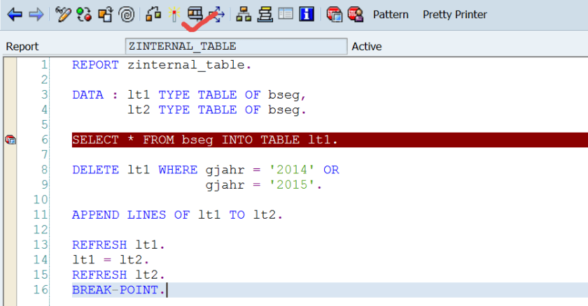588x306 pixels.
Task: Toggle Display/Change mode with pencil icon
Action: coord(63,15)
